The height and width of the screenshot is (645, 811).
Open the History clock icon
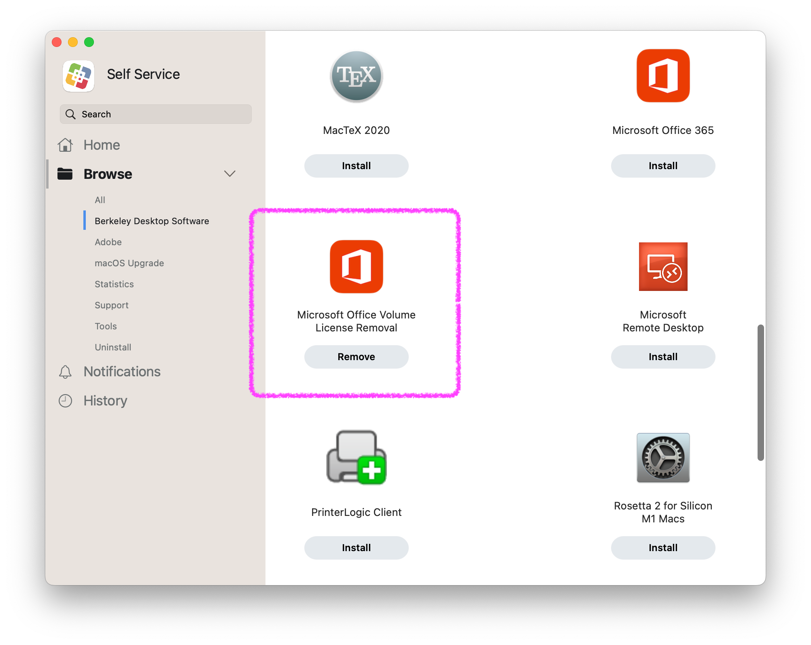click(x=65, y=401)
